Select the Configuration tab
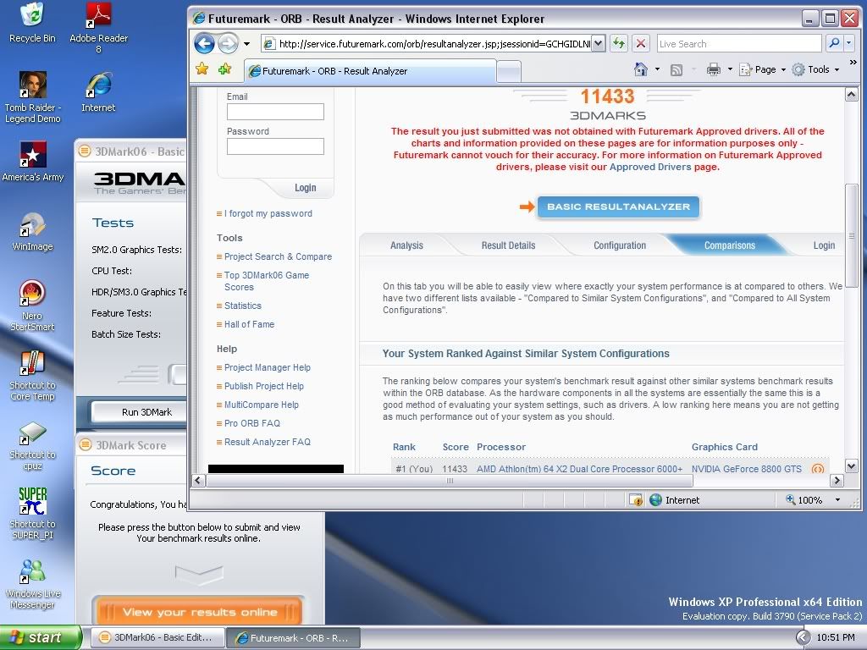867x650 pixels. 619,245
